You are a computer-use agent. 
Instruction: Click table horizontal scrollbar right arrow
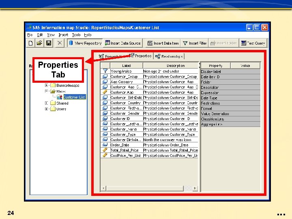click(195, 188)
